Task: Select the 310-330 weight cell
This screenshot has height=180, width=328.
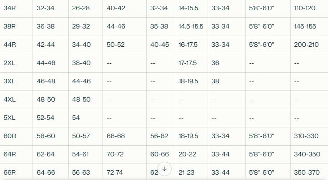Action: 306,136
